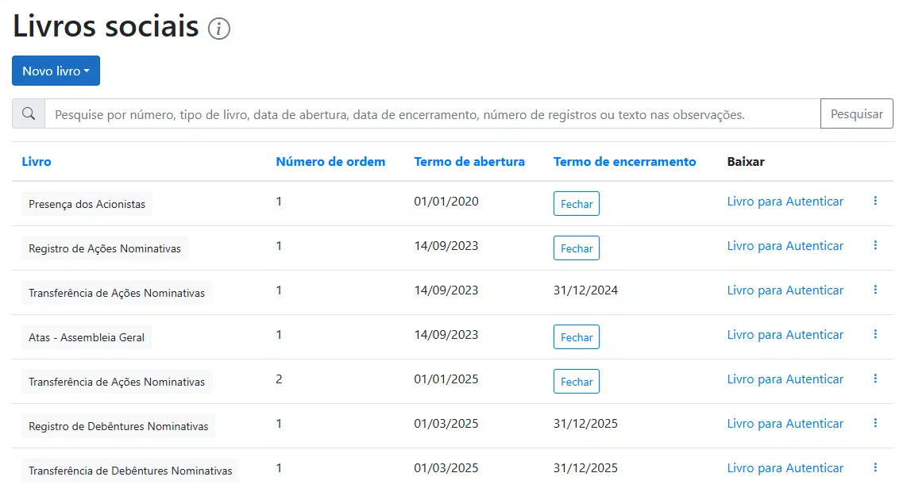Download Livro para Autenticar for Registro de Debêntures Nominativas
Image resolution: width=907 pixels, height=492 pixels.
point(785,424)
